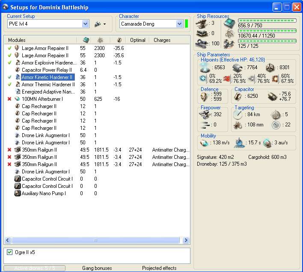
Task: Click the second Large Armor Repairer II icon
Action: [x=17, y=56]
